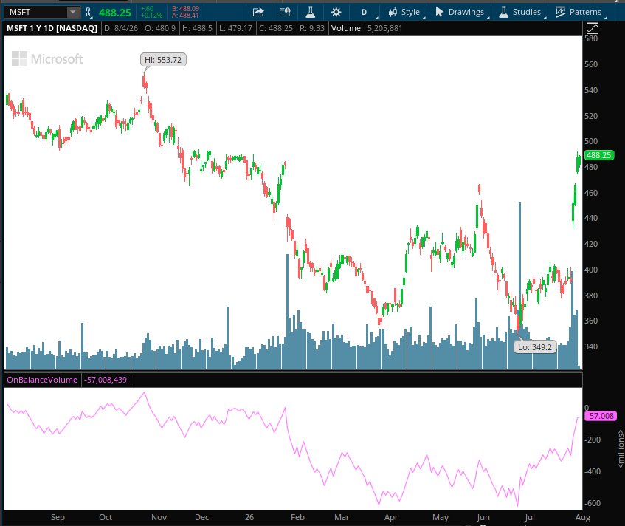Click the change value +.60 +0.12%
625x526 pixels.
[x=151, y=12]
